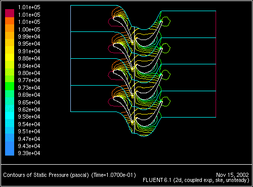253x187 pixels.
Task: Click the '(Time=1.0700e-01)' timestamp text
Action: click(113, 175)
